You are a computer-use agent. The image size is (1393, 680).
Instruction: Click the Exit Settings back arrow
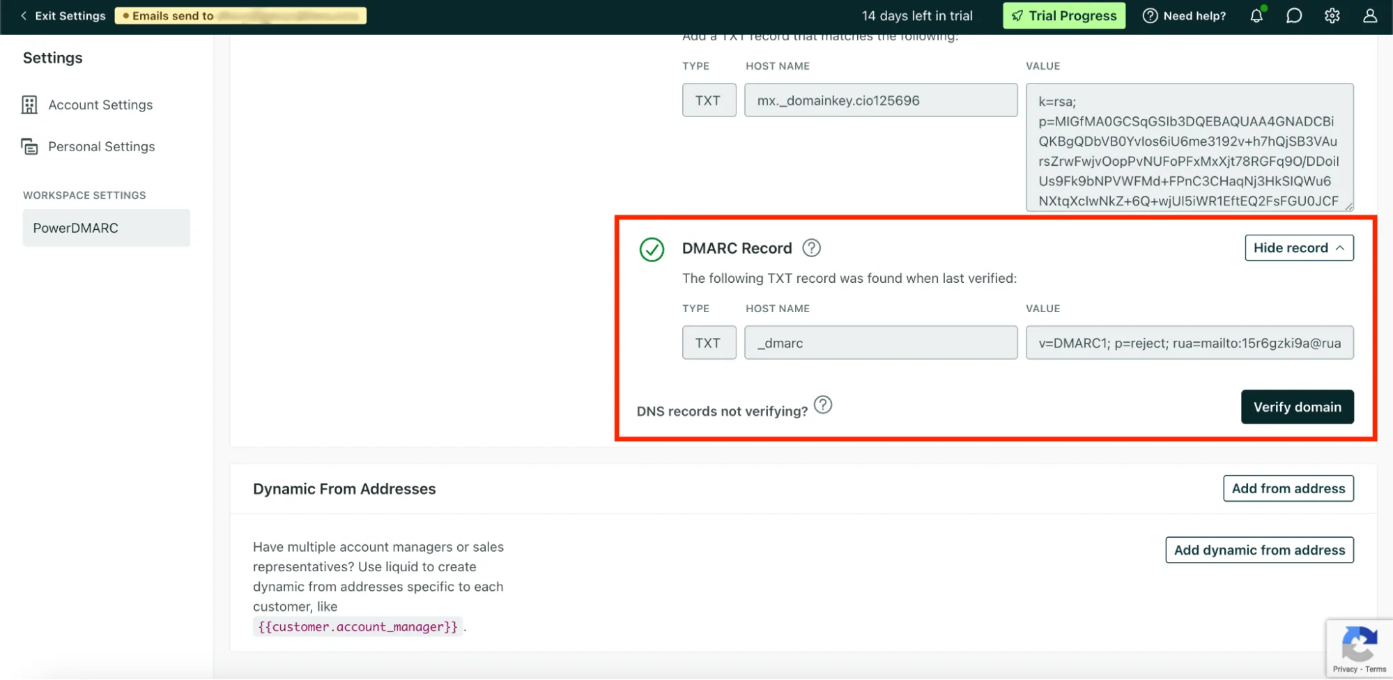coord(24,15)
